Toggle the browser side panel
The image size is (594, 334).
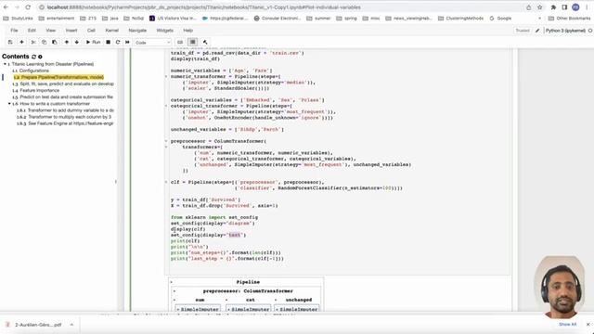564,7
